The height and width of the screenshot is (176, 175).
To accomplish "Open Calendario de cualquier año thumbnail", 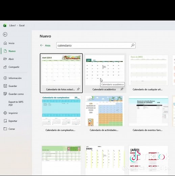I will tap(148, 70).
